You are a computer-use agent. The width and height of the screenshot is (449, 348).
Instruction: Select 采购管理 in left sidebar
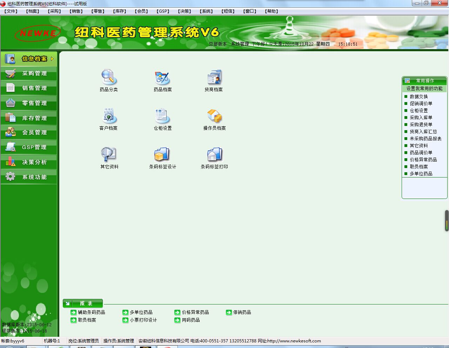(34, 74)
